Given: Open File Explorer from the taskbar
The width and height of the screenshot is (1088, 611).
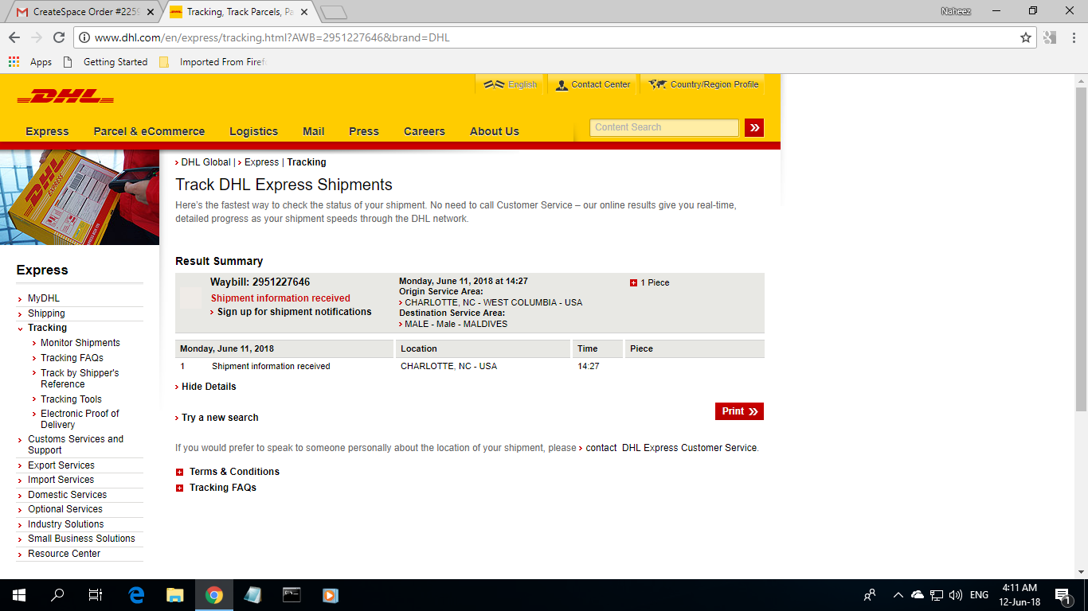Looking at the screenshot, I should (x=175, y=595).
